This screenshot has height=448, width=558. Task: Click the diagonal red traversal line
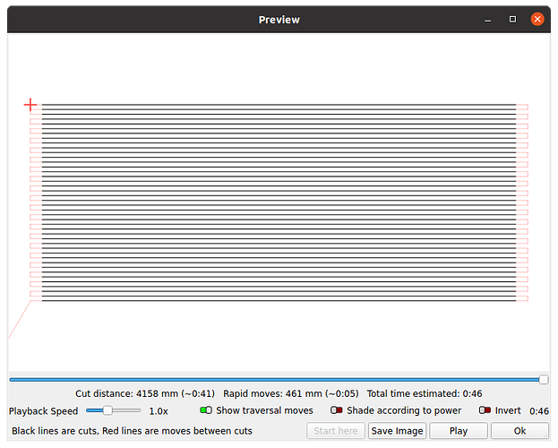coord(20,321)
